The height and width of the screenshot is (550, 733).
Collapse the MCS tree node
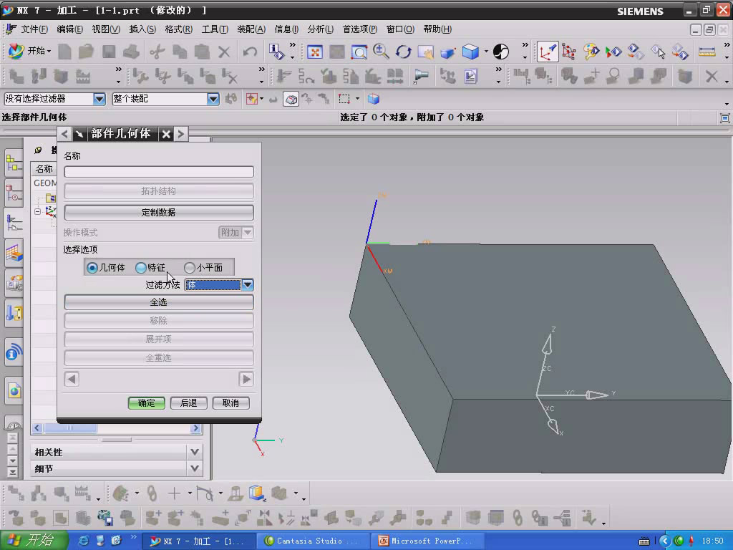pos(37,211)
